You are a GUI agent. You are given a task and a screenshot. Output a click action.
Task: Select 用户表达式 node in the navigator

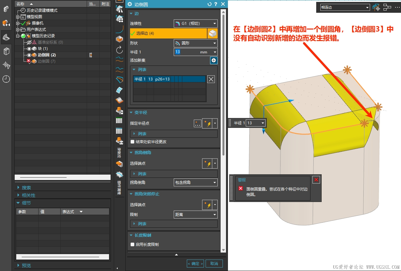(x=36, y=30)
